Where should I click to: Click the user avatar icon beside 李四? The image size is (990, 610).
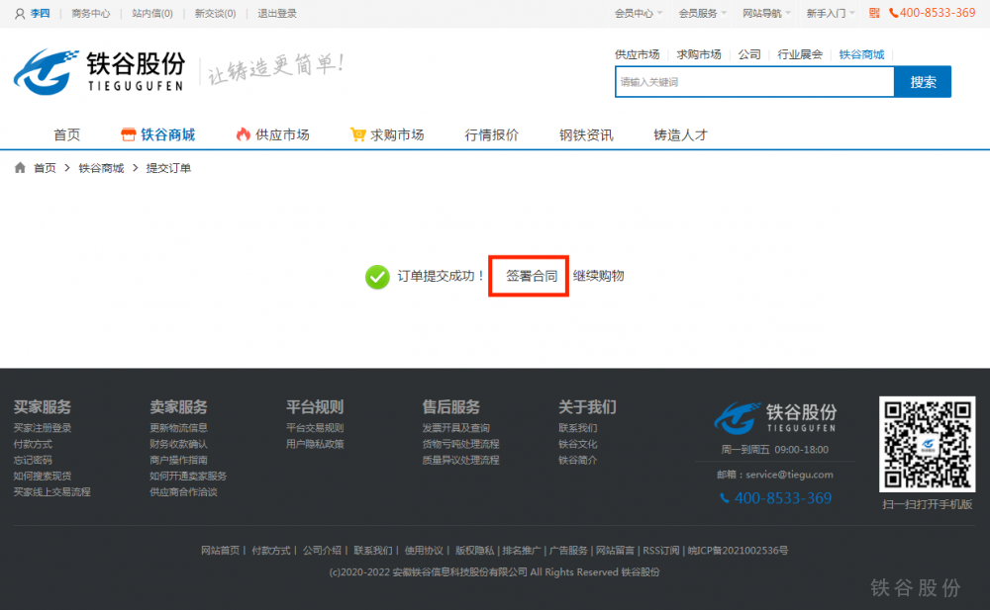(20, 14)
